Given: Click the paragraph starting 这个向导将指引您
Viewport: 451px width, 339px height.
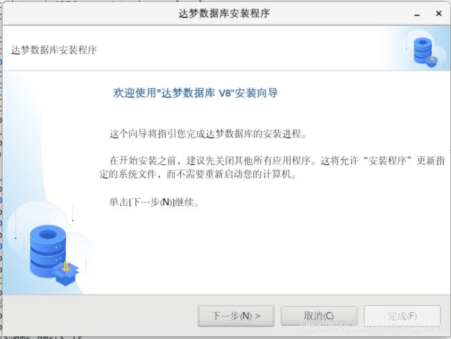Looking at the screenshot, I should click(209, 134).
